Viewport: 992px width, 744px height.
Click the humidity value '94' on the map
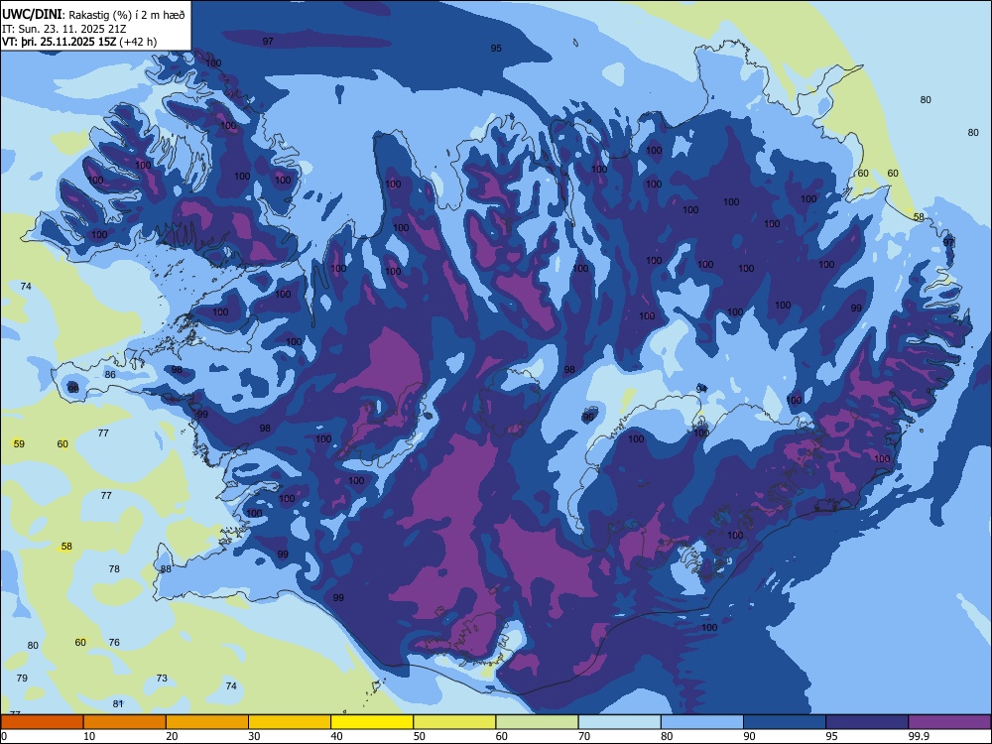[x=701, y=389]
